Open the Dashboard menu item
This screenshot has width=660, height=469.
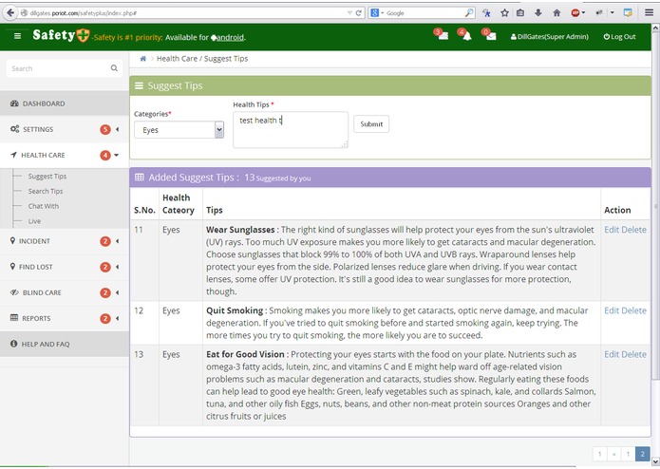(65, 103)
